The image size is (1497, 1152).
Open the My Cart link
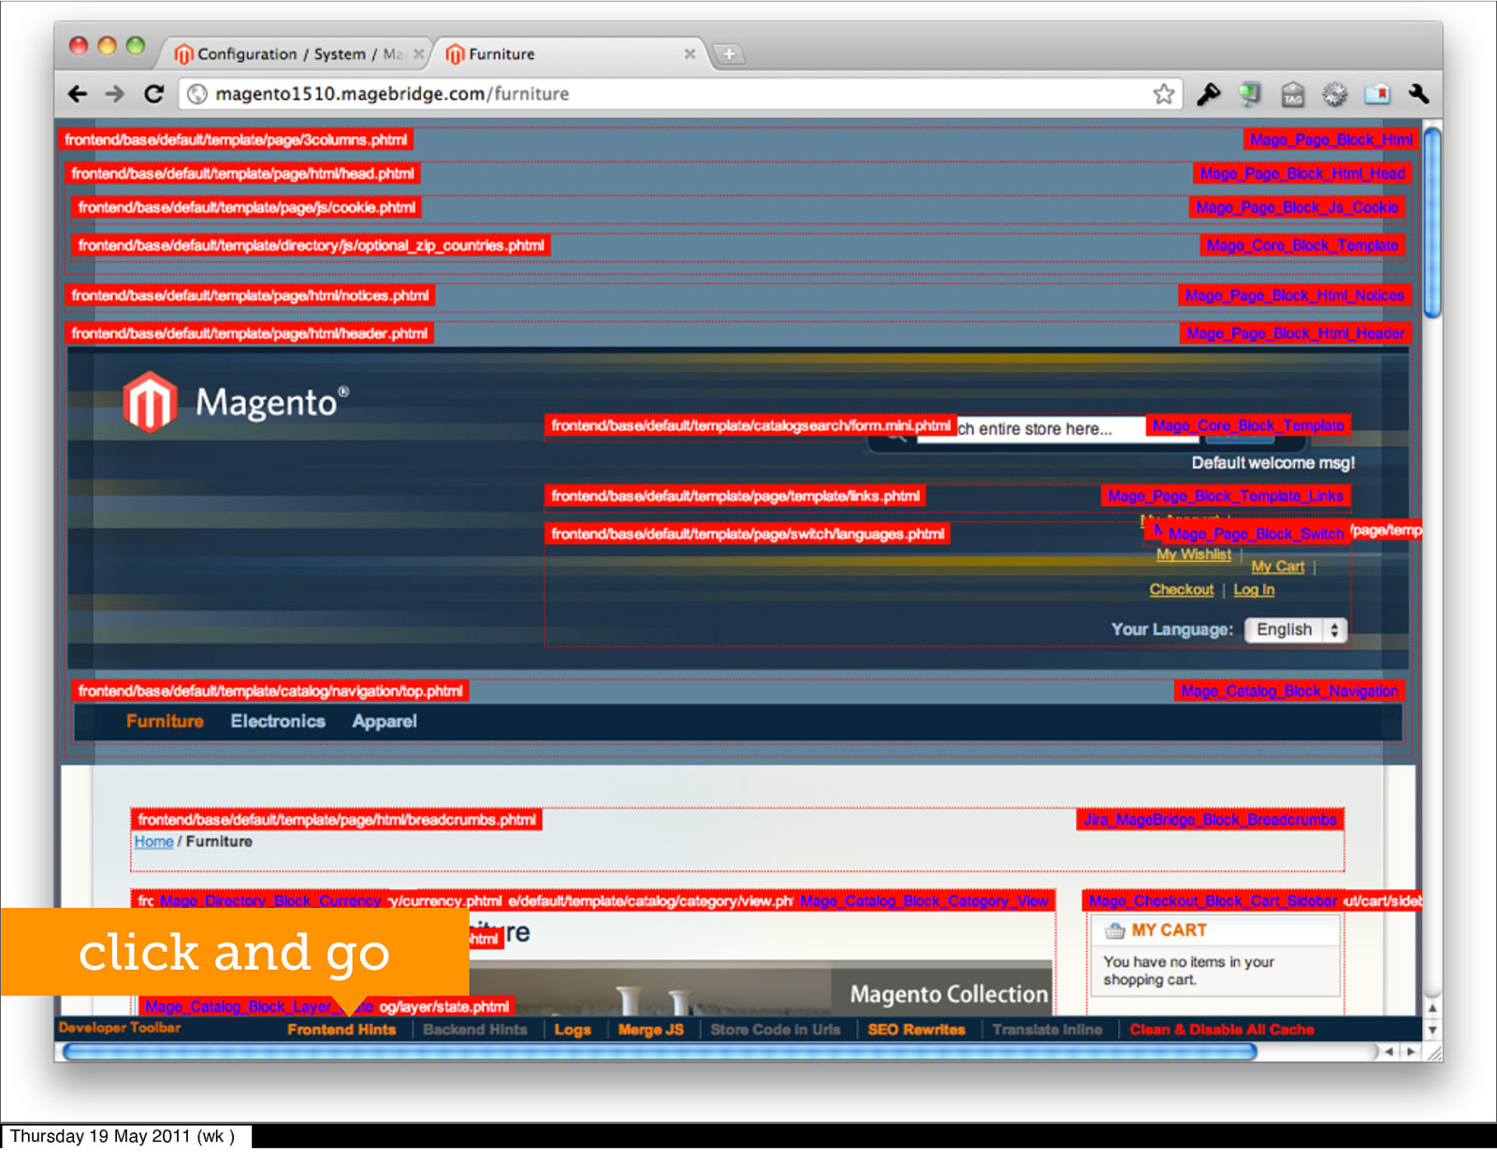coord(1278,567)
